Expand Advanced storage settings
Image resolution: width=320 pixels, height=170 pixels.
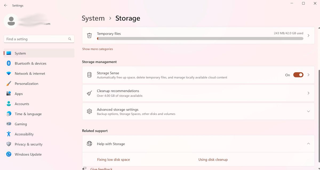click(309, 111)
